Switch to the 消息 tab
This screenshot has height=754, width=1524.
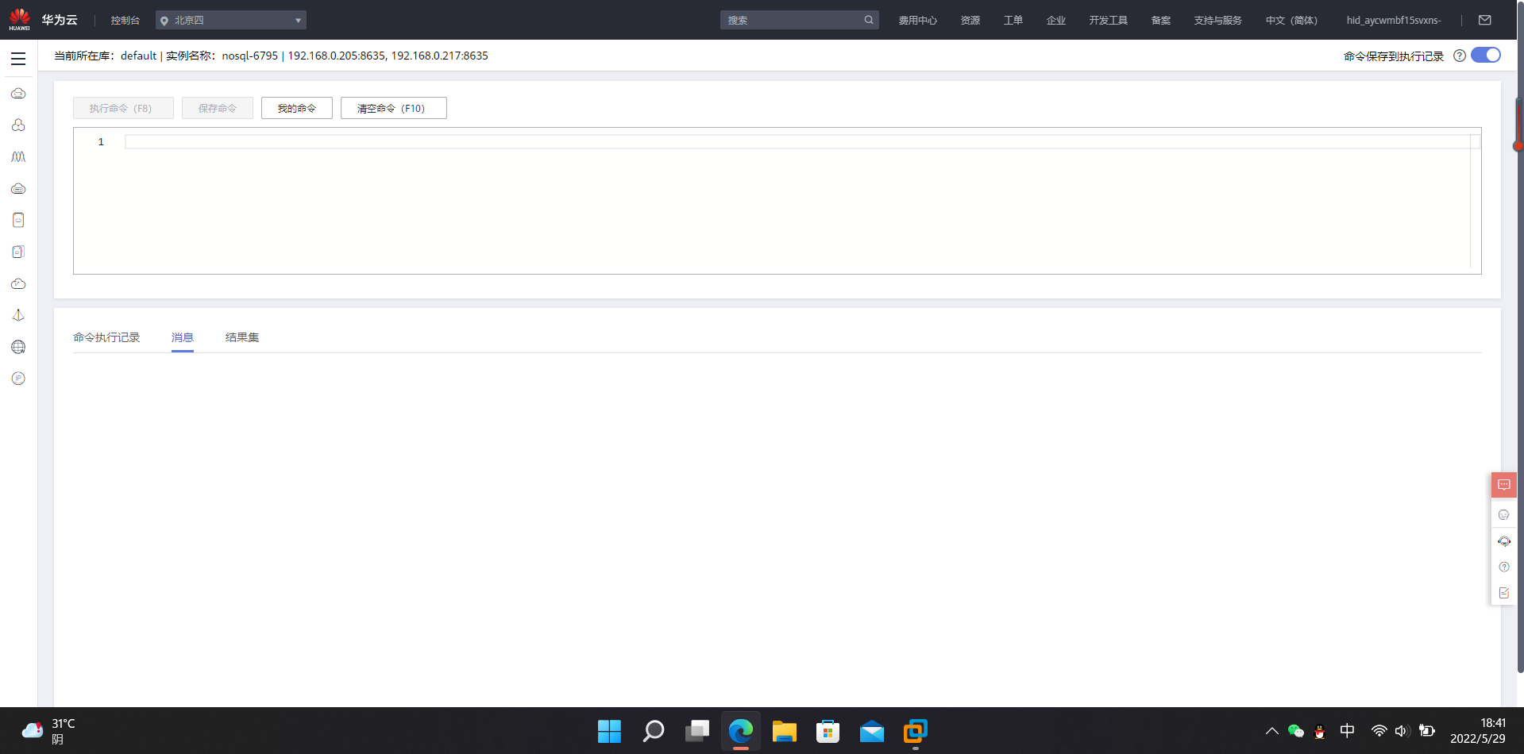[183, 337]
